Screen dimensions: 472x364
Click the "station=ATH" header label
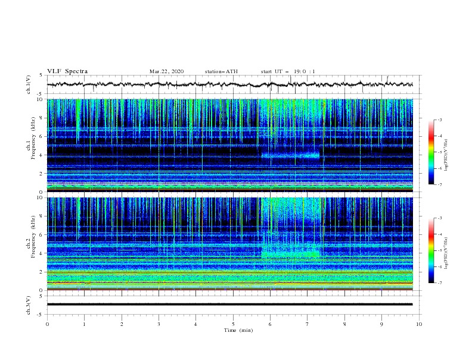(x=221, y=71)
